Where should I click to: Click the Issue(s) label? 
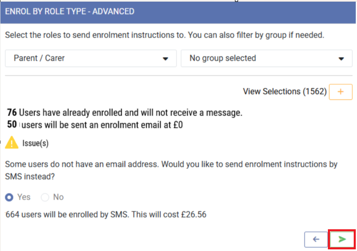pos(35,144)
